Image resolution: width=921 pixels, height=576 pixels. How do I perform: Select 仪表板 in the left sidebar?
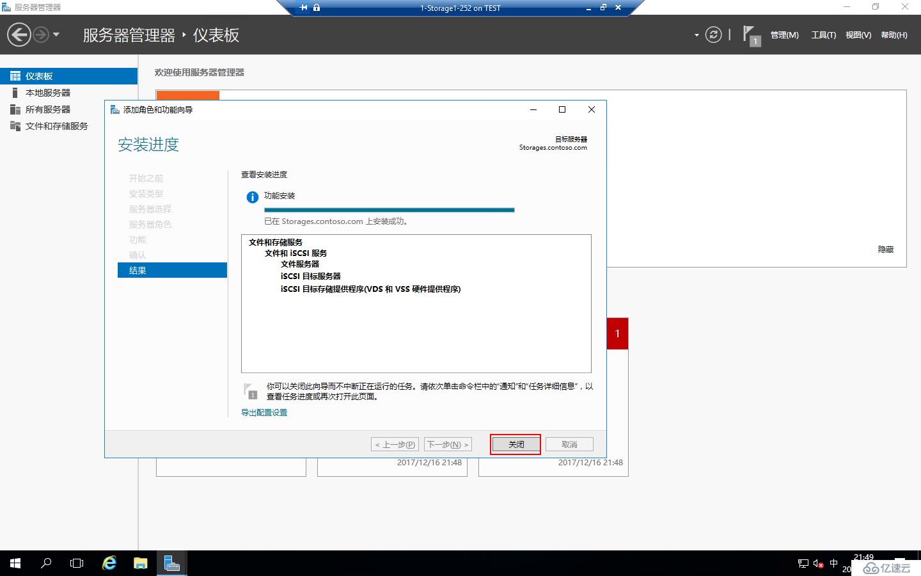[x=68, y=76]
